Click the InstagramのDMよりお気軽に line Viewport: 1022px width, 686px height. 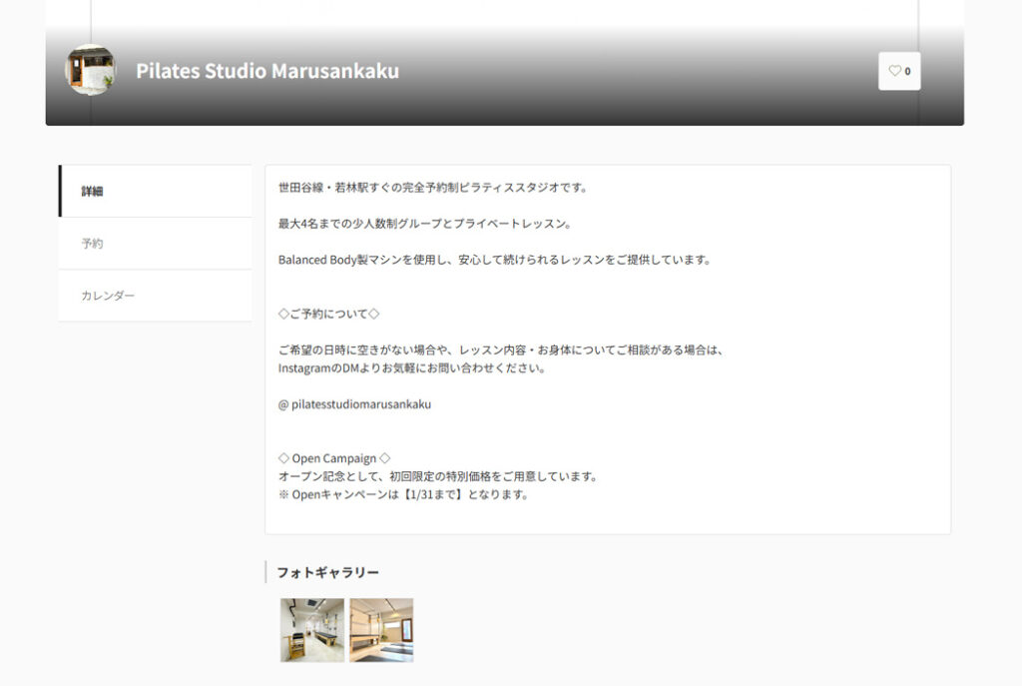411,367
